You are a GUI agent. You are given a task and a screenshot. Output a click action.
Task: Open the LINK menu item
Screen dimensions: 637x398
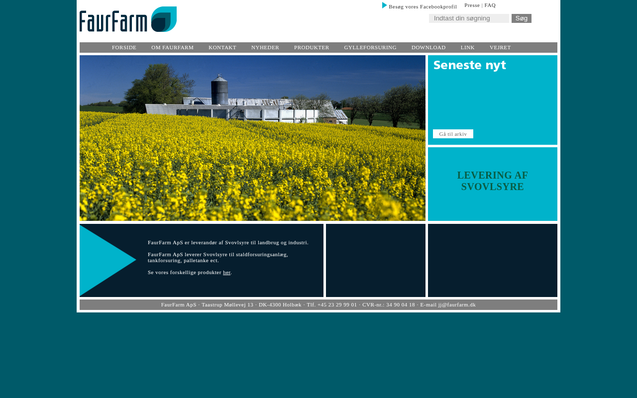467,47
